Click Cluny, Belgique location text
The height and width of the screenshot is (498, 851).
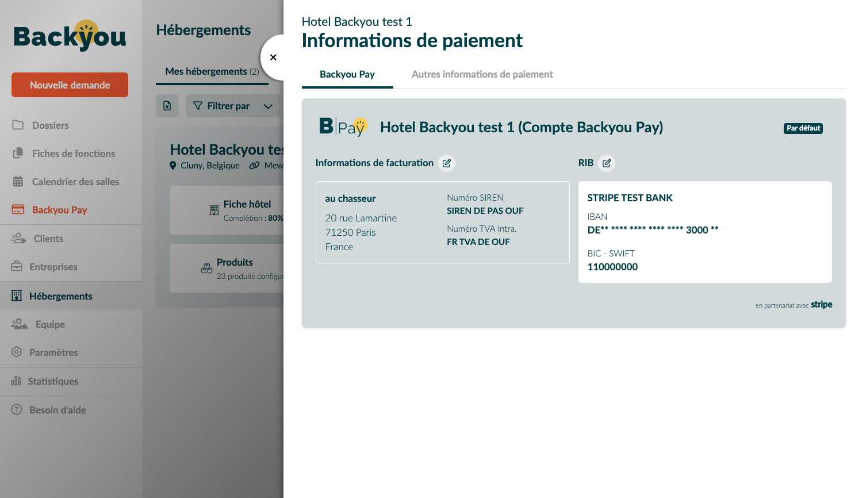210,166
